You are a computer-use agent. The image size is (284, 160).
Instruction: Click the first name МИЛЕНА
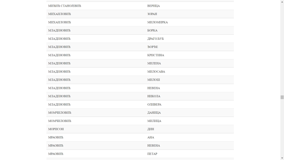(x=154, y=63)
